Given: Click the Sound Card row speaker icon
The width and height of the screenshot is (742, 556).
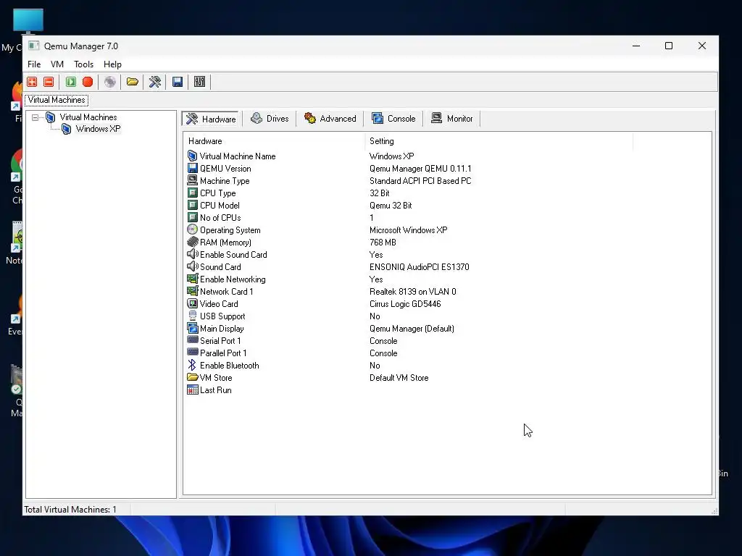Looking at the screenshot, I should pos(192,266).
